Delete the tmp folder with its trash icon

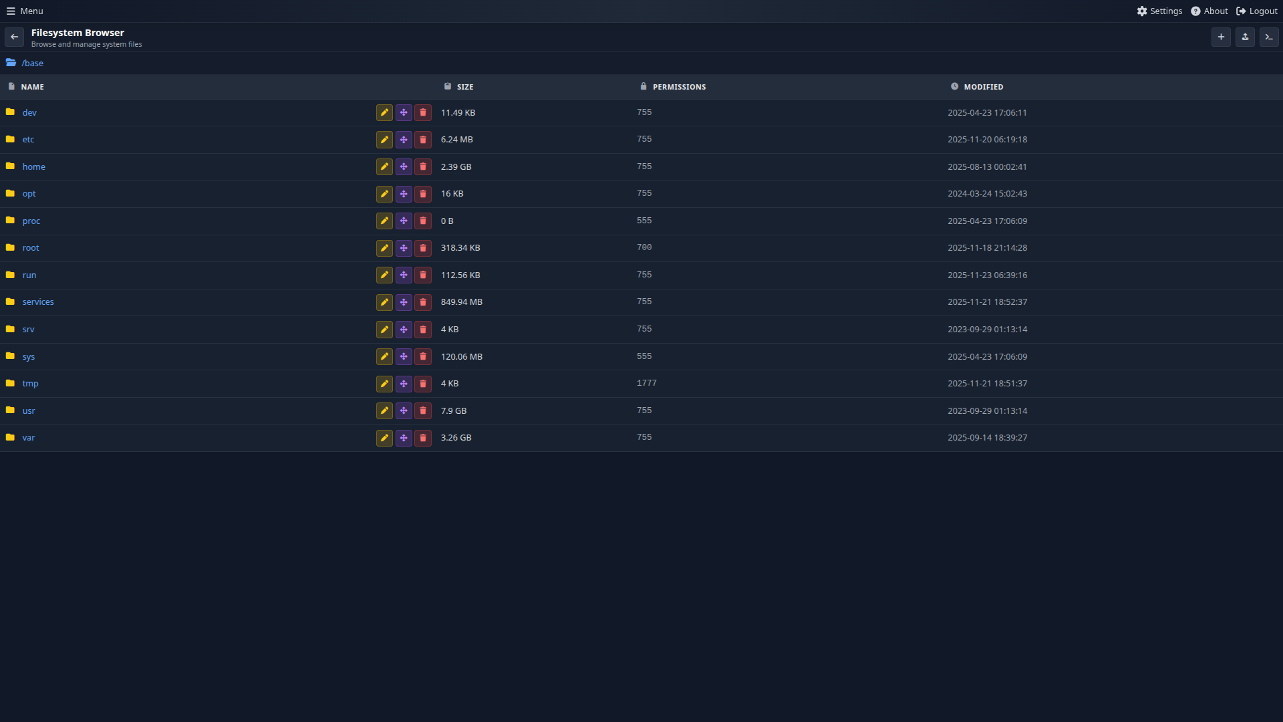click(x=423, y=384)
